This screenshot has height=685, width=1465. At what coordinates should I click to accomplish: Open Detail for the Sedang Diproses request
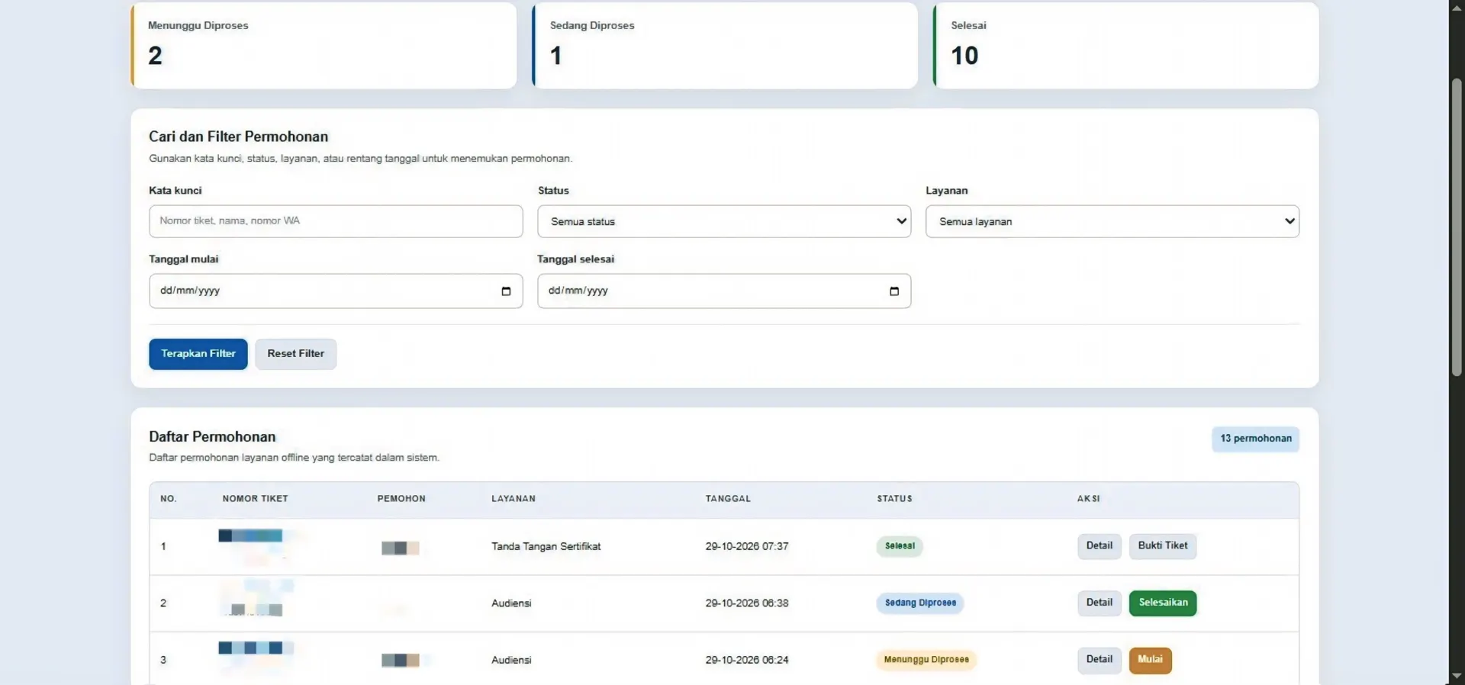(x=1100, y=603)
